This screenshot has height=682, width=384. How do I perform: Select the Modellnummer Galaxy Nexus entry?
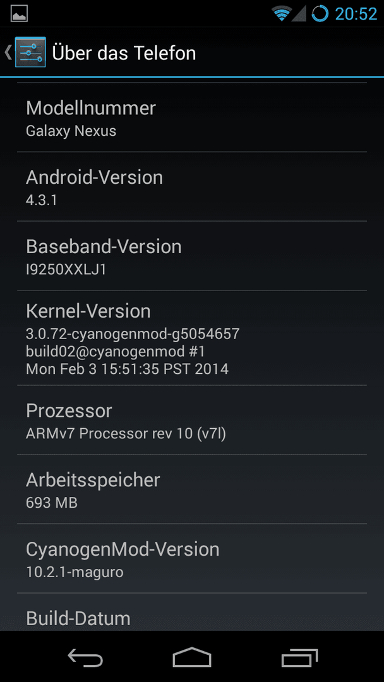tap(192, 117)
